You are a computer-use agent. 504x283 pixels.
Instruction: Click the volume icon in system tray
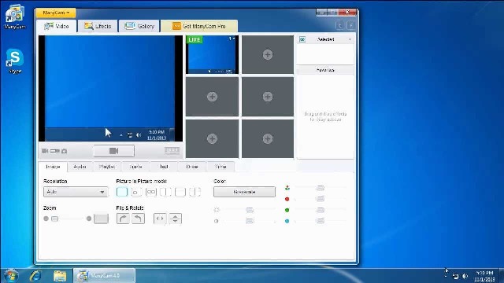coord(465,276)
